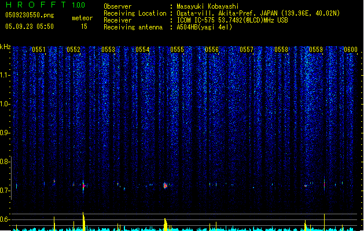The image size is (364, 231).
Task: Click the version number 1.0.0
Action: (x=78, y=5)
